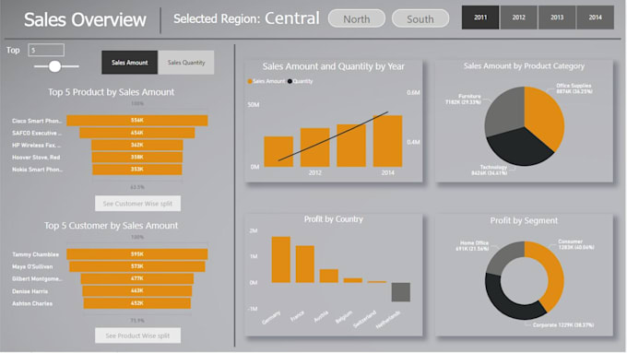Click the Sales Amount orange legend marker

(250, 81)
